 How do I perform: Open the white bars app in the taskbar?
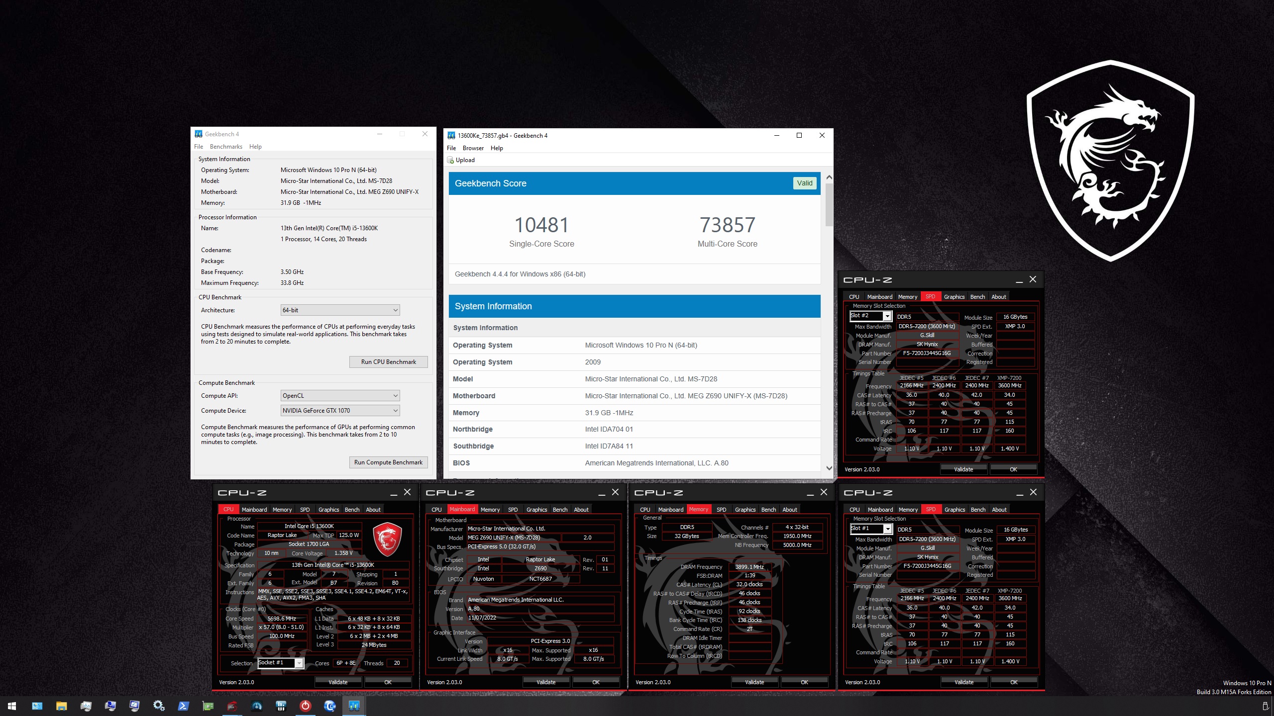point(281,706)
